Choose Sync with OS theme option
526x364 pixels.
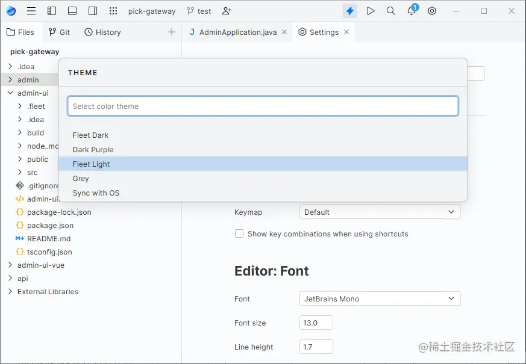click(263, 193)
